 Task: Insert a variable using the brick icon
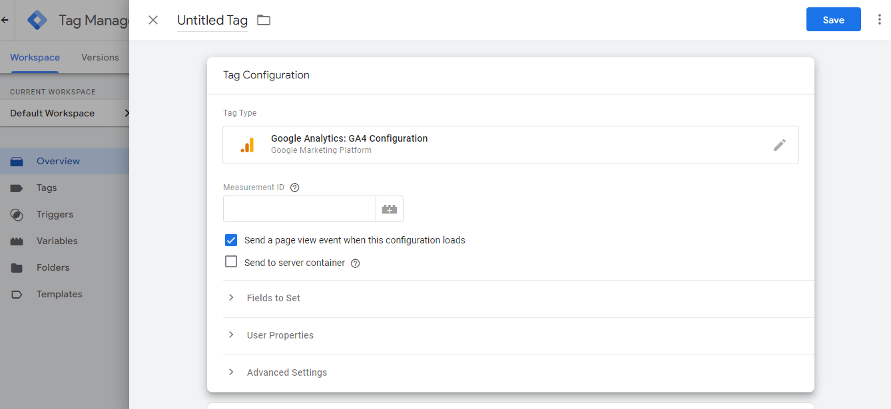click(x=390, y=209)
